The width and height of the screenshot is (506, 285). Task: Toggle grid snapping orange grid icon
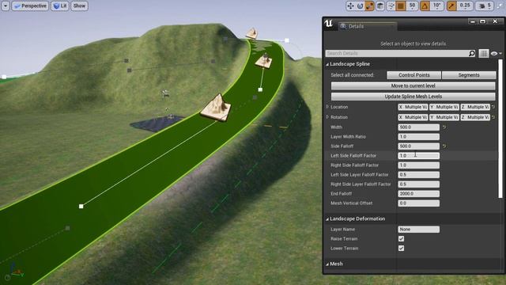click(401, 6)
